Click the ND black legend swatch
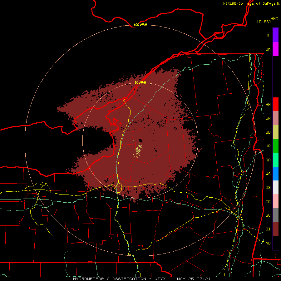The width and height of the screenshot is (281, 281). coord(276,243)
